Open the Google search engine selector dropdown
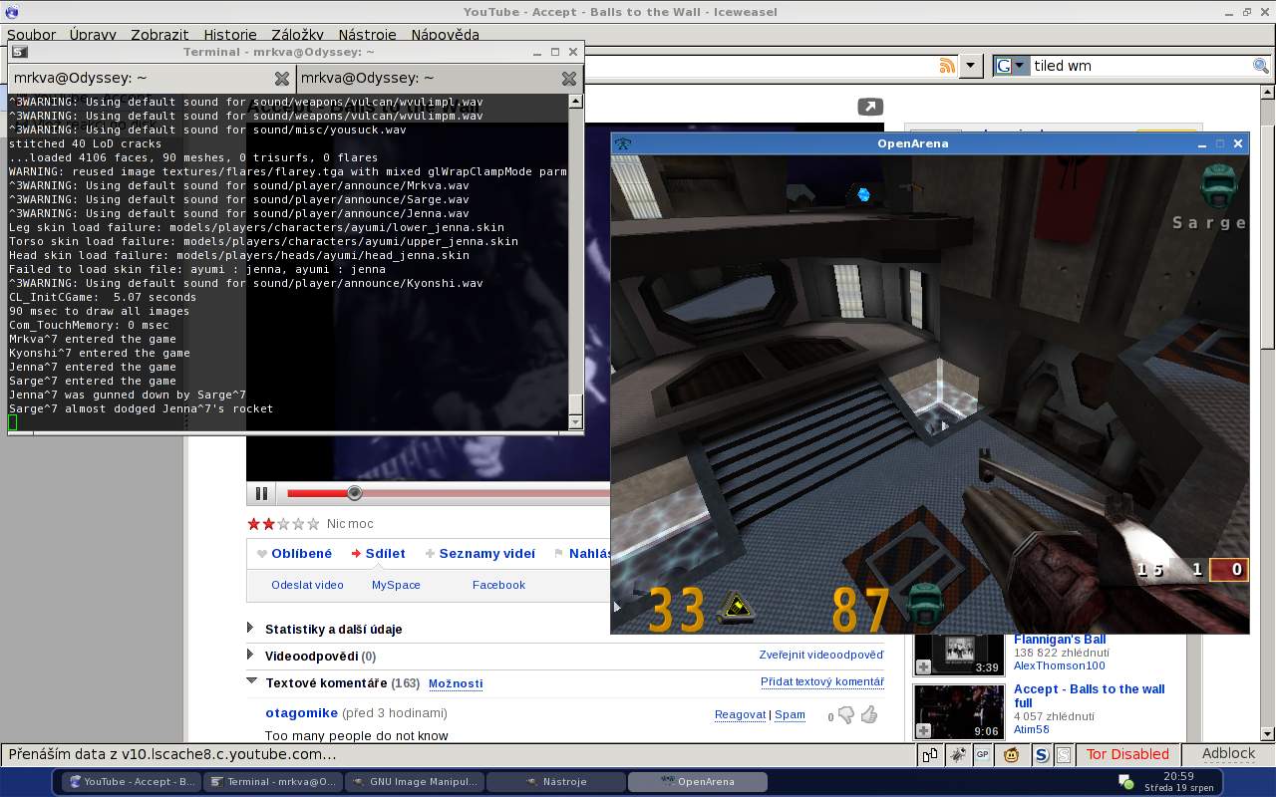The image size is (1276, 797). click(1012, 66)
